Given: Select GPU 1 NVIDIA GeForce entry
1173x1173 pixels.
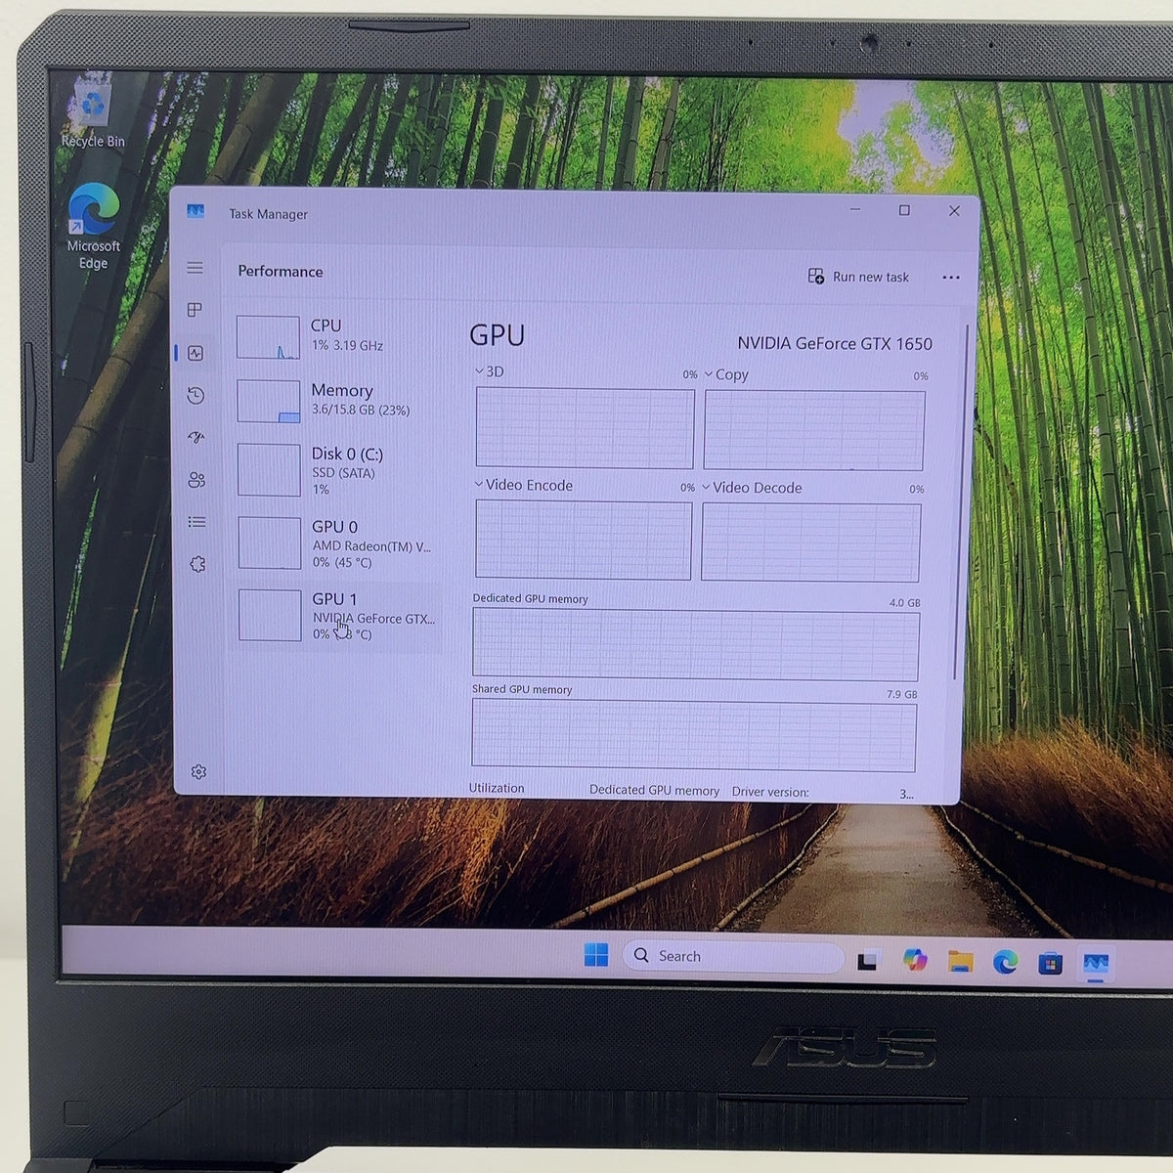Looking at the screenshot, I should [336, 616].
